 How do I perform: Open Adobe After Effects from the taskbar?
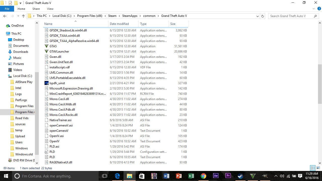pos(216,176)
